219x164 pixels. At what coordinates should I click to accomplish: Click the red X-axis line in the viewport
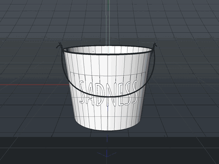(x=34, y=85)
